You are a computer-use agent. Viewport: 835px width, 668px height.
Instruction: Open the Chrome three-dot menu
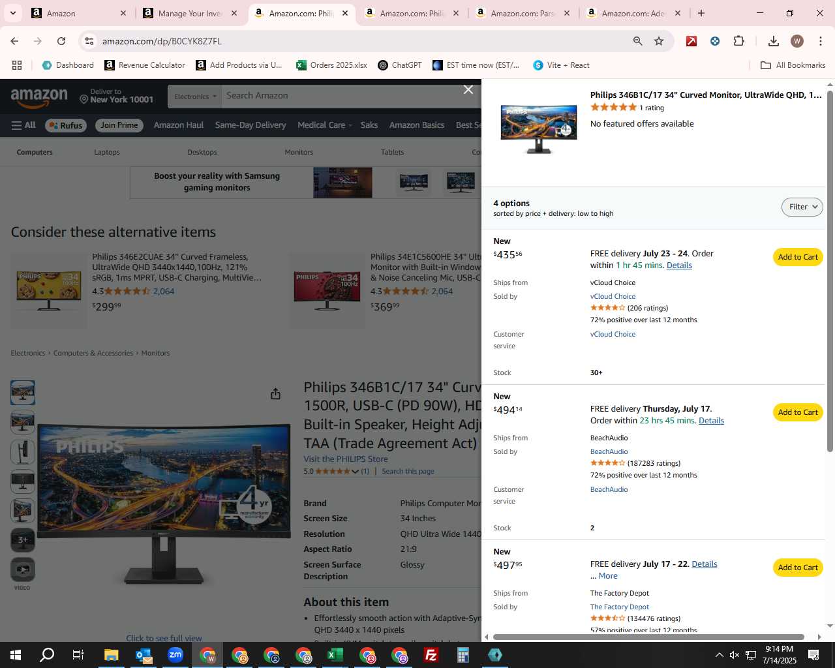click(x=820, y=41)
